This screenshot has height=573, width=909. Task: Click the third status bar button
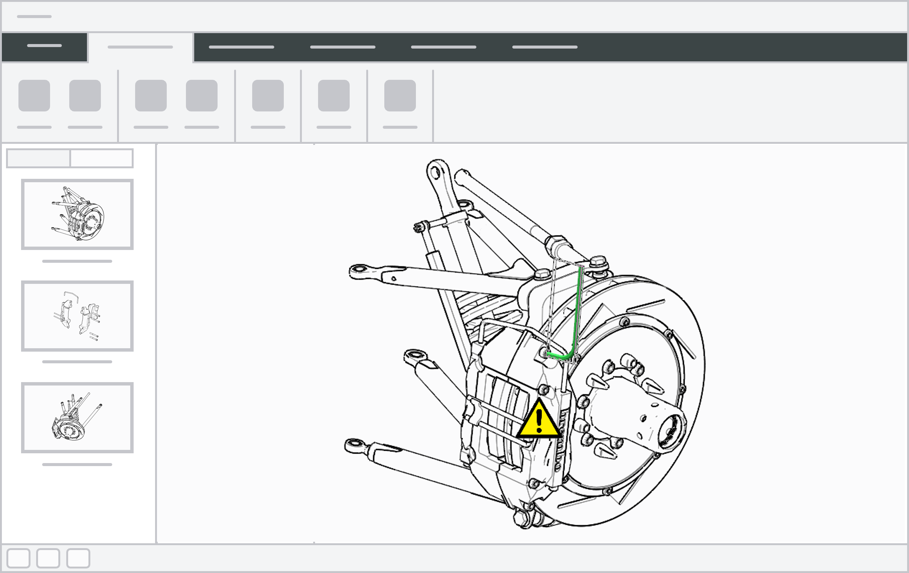pyautogui.click(x=78, y=558)
